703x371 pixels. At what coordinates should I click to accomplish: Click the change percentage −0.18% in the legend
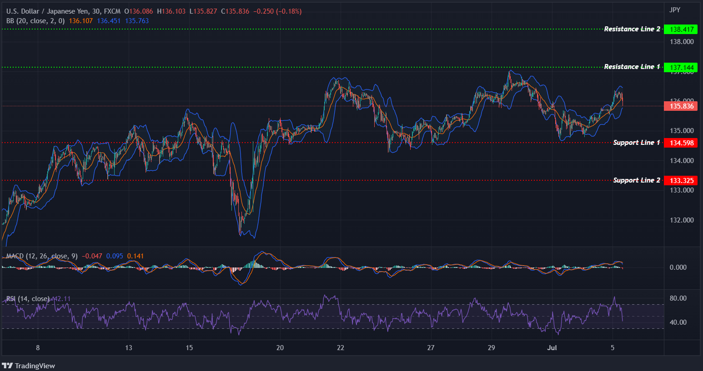pyautogui.click(x=290, y=11)
